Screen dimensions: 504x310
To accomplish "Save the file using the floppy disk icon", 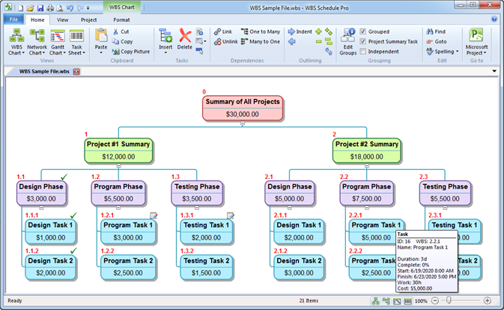I will (x=40, y=8).
